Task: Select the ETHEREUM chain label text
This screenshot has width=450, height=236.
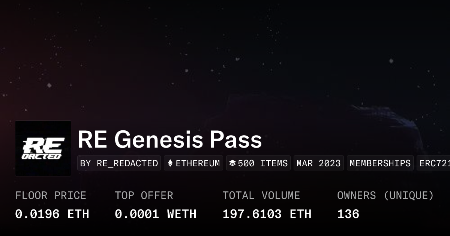Action: (x=198, y=163)
